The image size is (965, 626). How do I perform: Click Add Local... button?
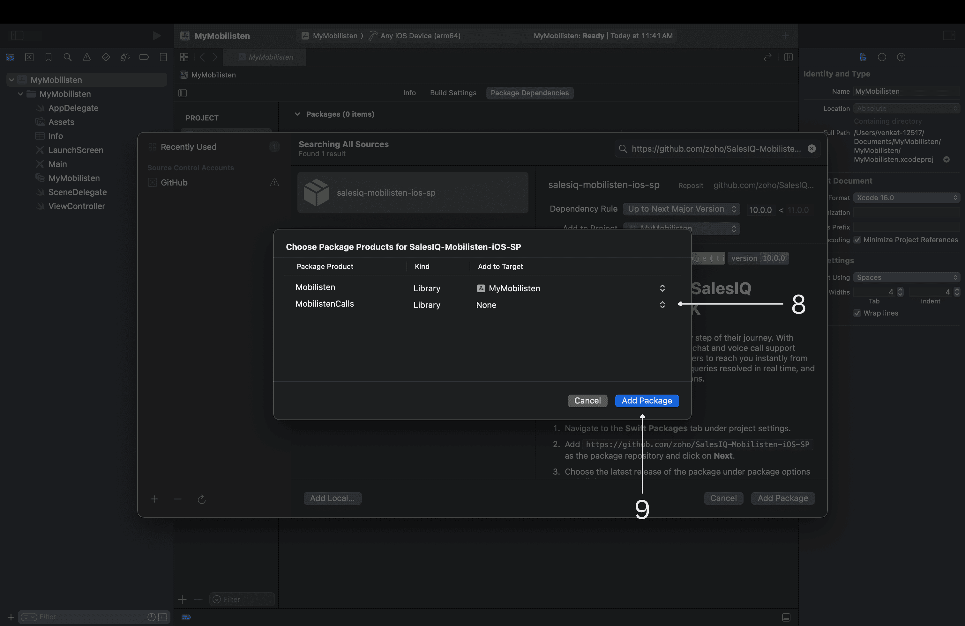(333, 499)
